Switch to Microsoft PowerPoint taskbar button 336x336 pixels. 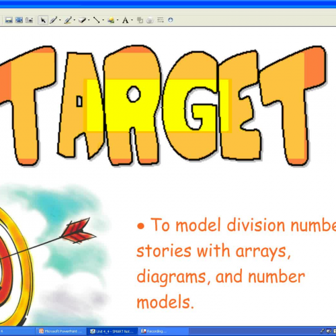point(60,331)
